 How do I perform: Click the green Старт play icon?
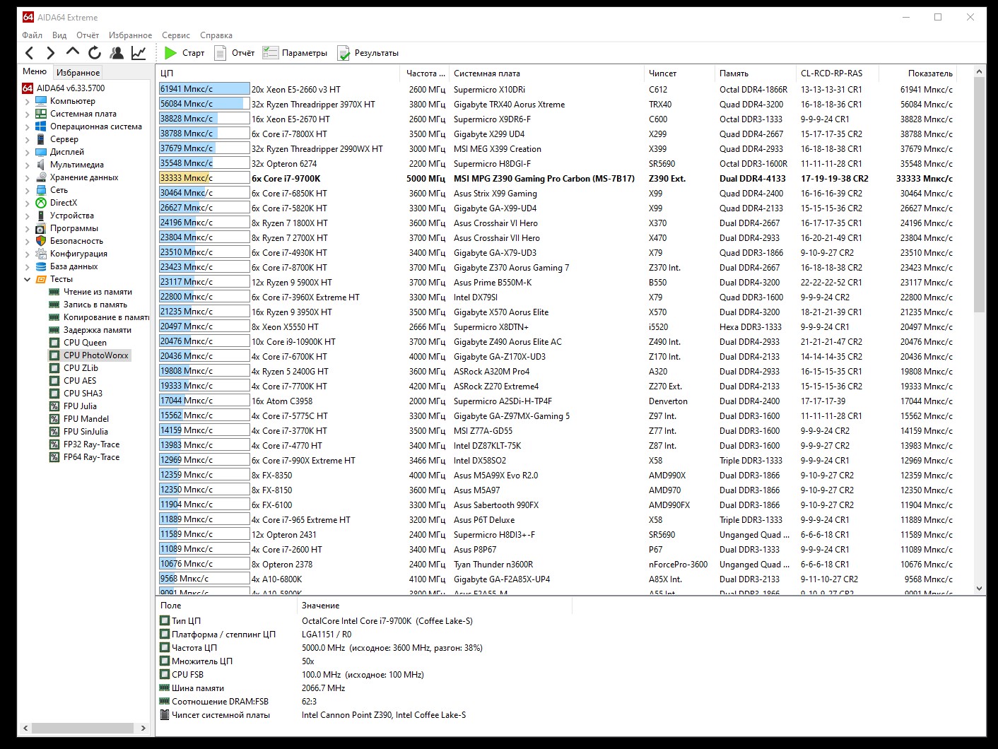click(170, 53)
